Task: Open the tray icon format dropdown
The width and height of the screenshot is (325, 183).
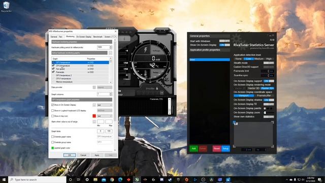Action: point(105,116)
